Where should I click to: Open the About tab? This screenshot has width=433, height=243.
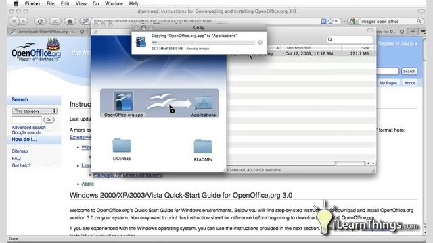pyautogui.click(x=409, y=83)
